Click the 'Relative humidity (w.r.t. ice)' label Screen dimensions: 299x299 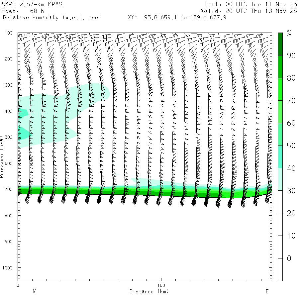pos(52,18)
